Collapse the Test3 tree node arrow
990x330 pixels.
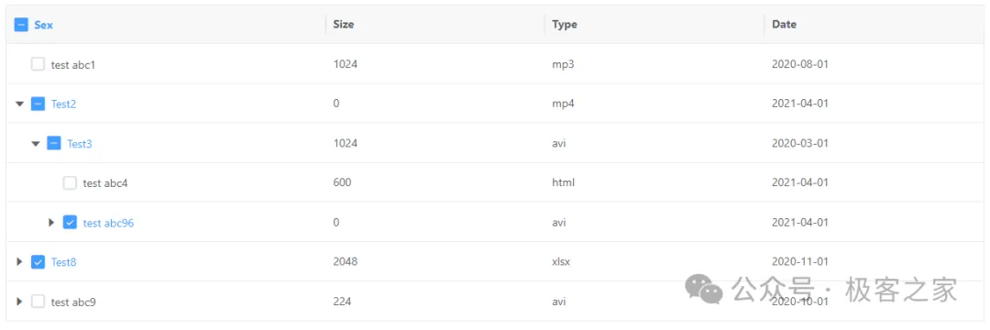click(36, 144)
